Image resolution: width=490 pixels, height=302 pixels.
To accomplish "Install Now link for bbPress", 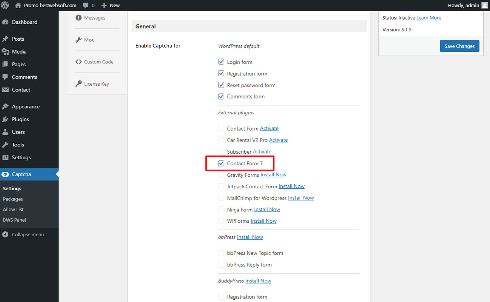I will pos(250,237).
